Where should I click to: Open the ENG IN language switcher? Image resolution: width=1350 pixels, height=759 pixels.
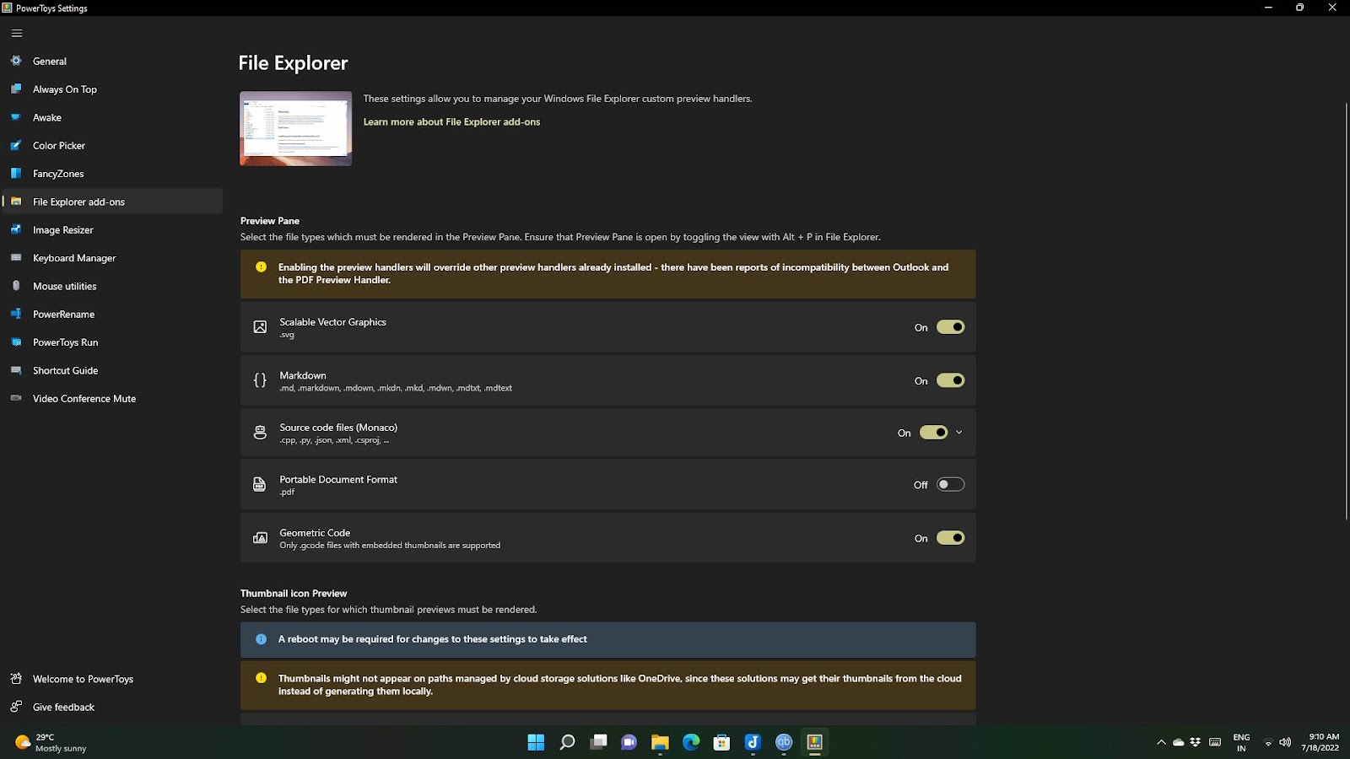click(1241, 742)
